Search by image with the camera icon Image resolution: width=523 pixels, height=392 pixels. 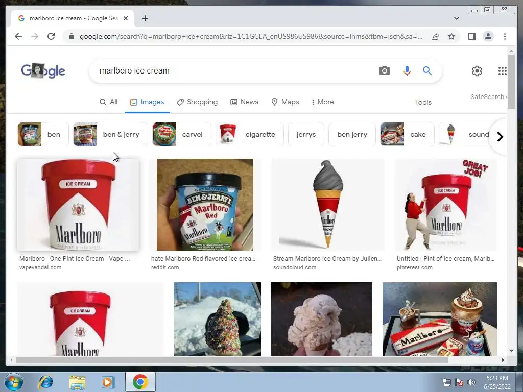pyautogui.click(x=385, y=70)
